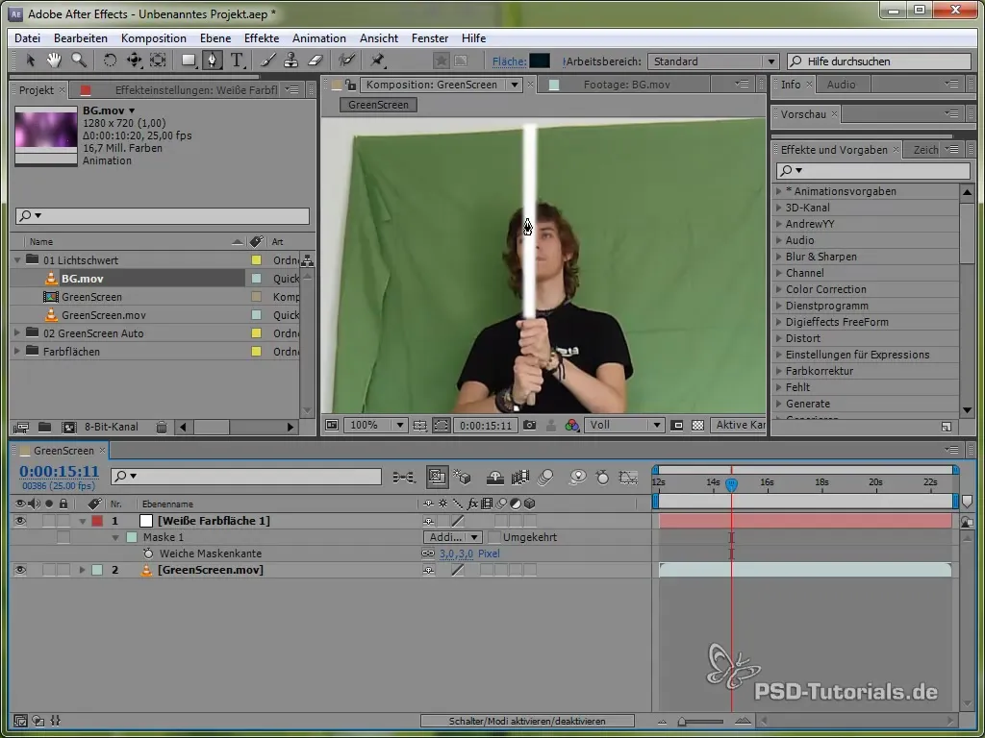Expand the Farbflächen folder
This screenshot has height=738, width=985.
coord(17,352)
